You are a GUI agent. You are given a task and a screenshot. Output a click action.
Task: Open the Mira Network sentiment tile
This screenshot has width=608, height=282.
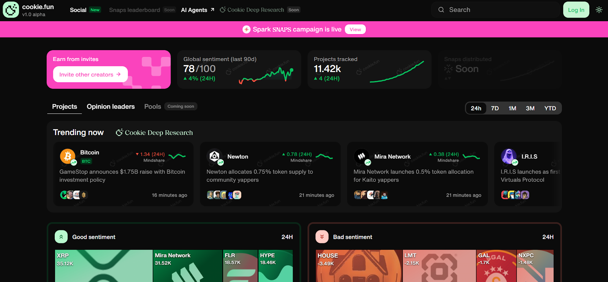point(188,266)
